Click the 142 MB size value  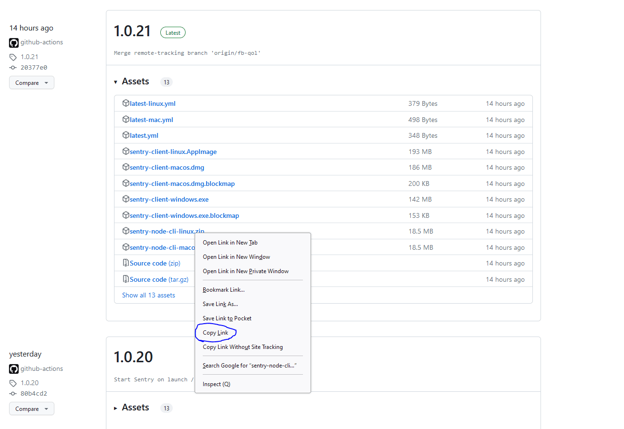(420, 199)
